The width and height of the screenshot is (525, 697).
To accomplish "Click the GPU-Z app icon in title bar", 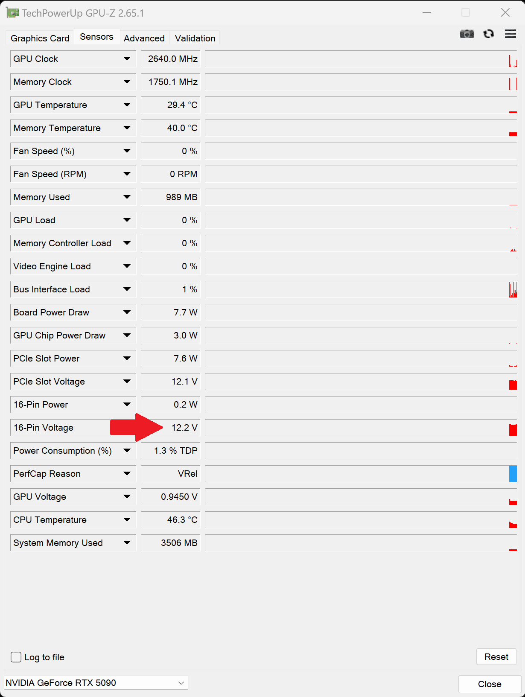I will point(12,13).
